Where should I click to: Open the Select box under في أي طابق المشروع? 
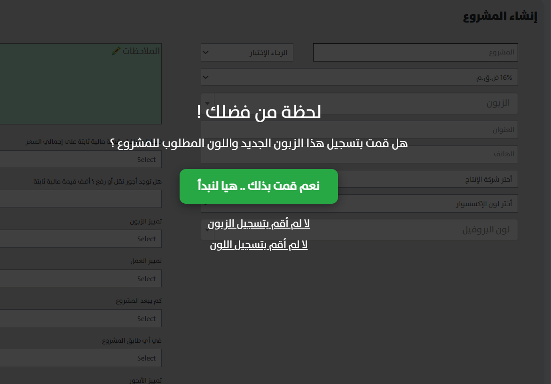(x=80, y=358)
